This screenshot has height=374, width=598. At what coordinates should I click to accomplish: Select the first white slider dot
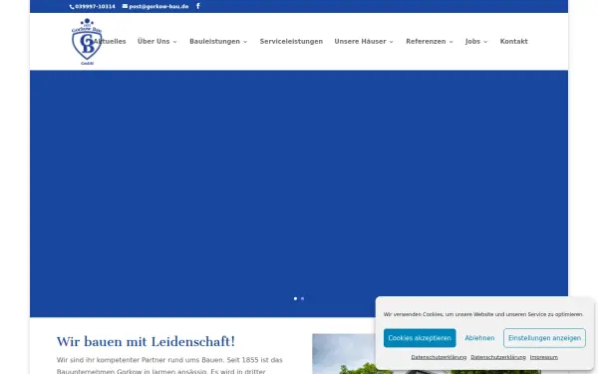pyautogui.click(x=296, y=298)
